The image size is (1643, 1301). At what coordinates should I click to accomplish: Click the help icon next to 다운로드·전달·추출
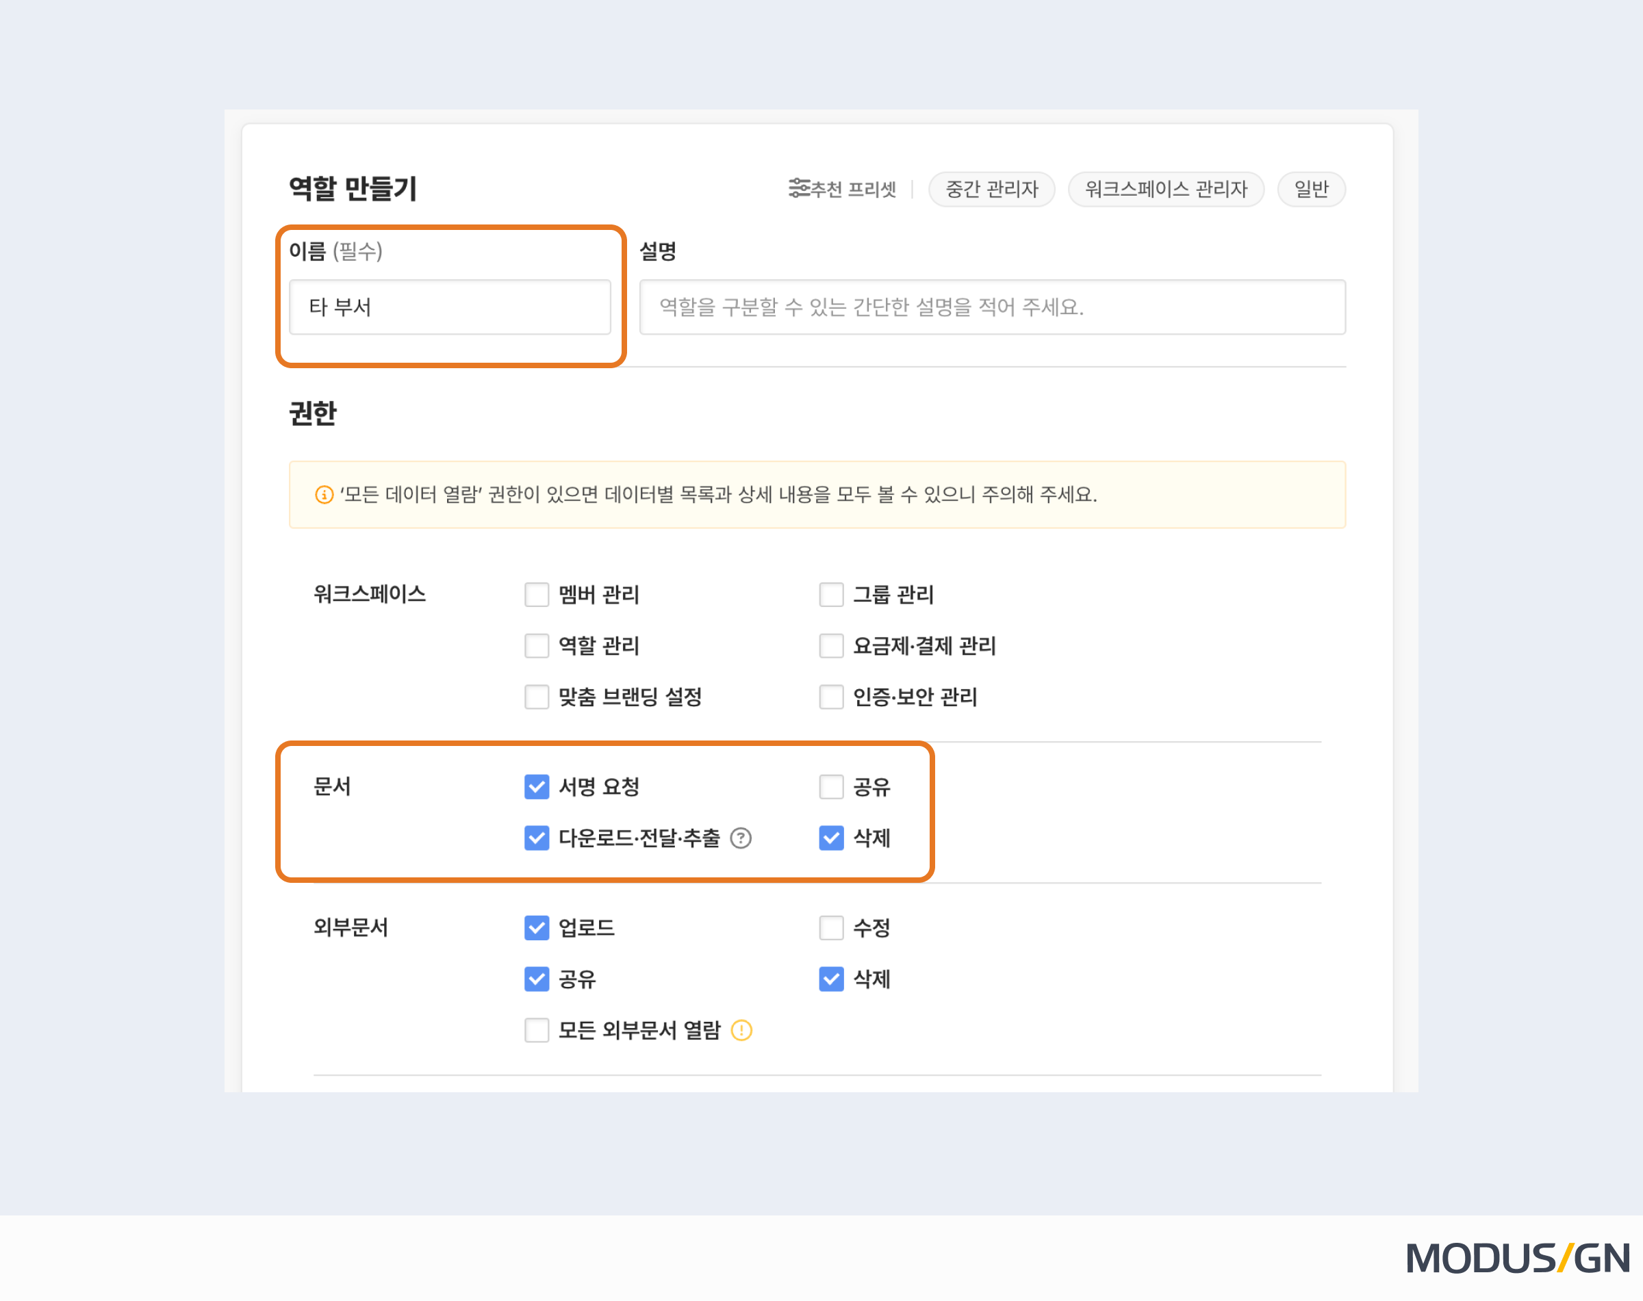coord(741,838)
